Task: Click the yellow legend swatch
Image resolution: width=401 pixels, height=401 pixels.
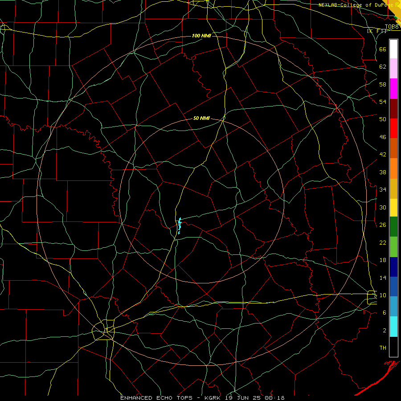Action: [393, 208]
